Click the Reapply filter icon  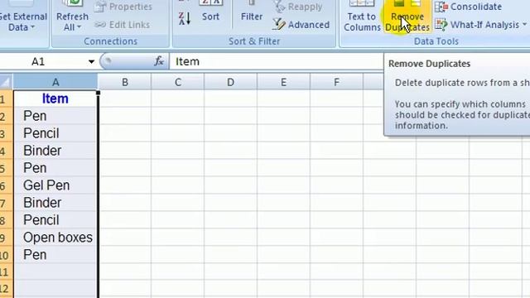279,7
